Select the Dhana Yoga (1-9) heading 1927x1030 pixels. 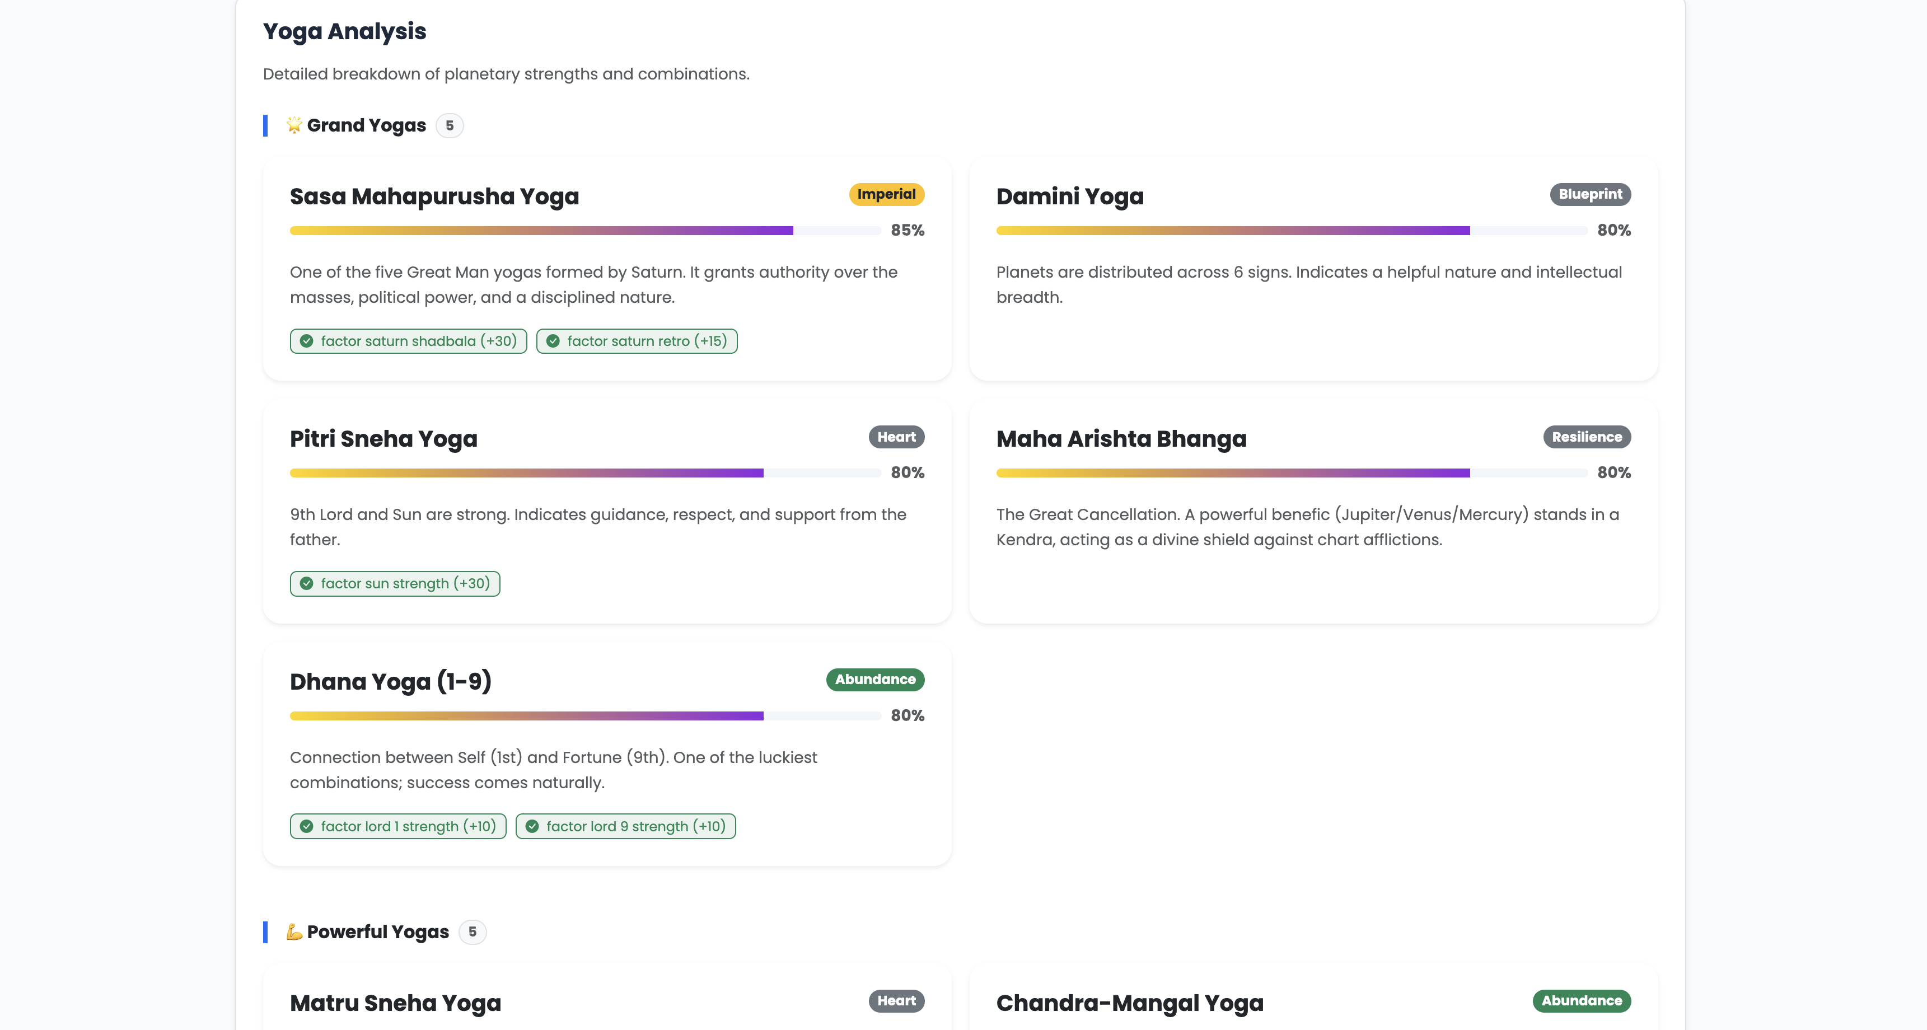point(390,681)
